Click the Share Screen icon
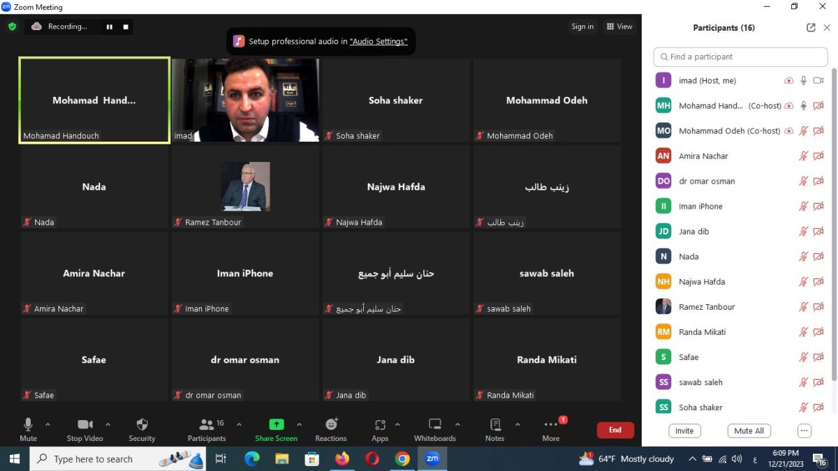Screen dimensions: 838x471 [x=276, y=425]
